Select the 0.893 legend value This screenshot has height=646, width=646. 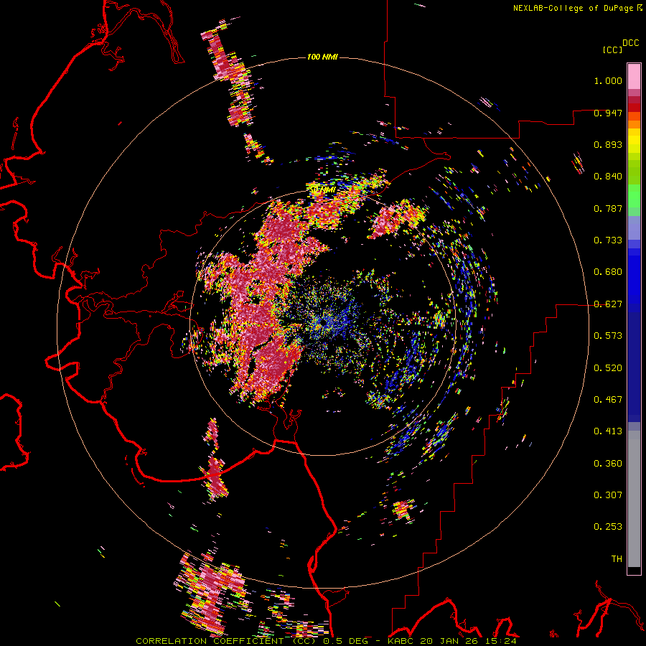(608, 144)
